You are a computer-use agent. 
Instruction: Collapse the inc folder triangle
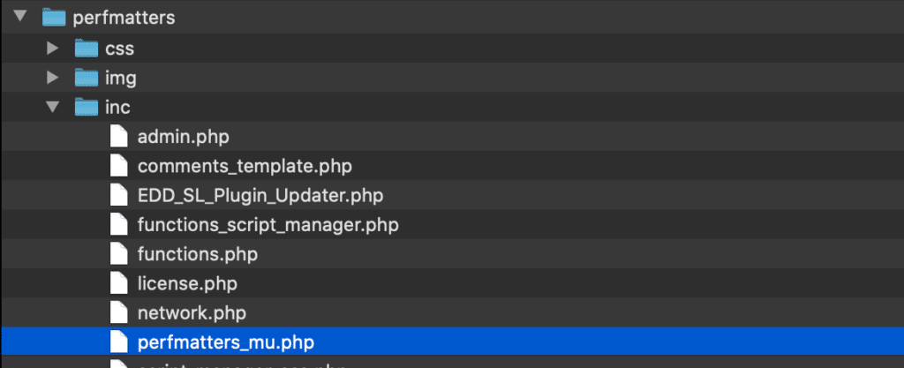click(53, 106)
